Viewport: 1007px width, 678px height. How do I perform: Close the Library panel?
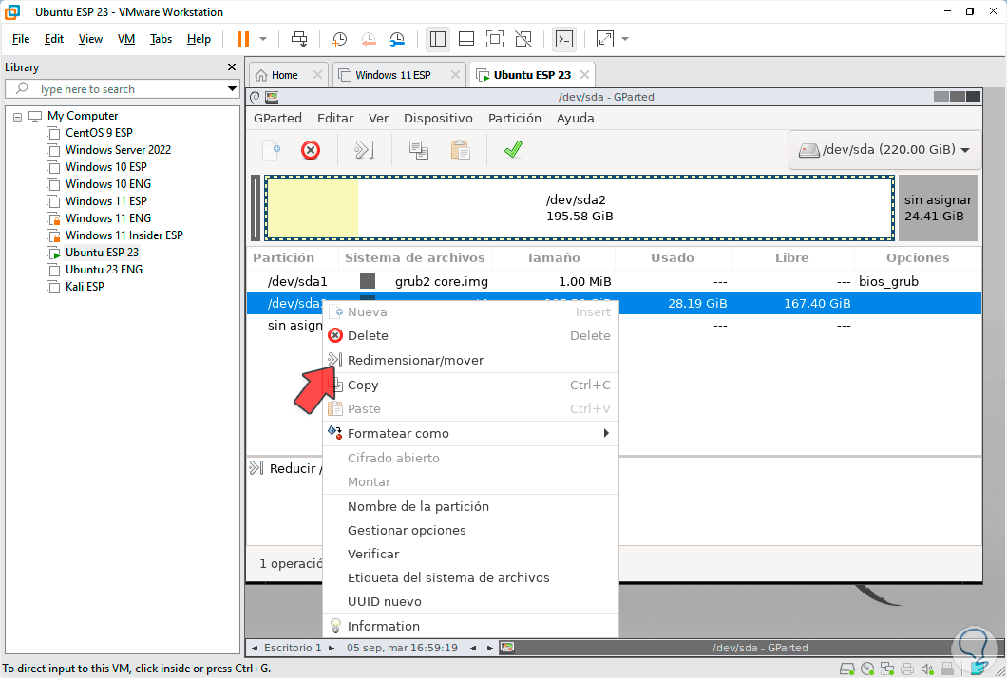(232, 66)
